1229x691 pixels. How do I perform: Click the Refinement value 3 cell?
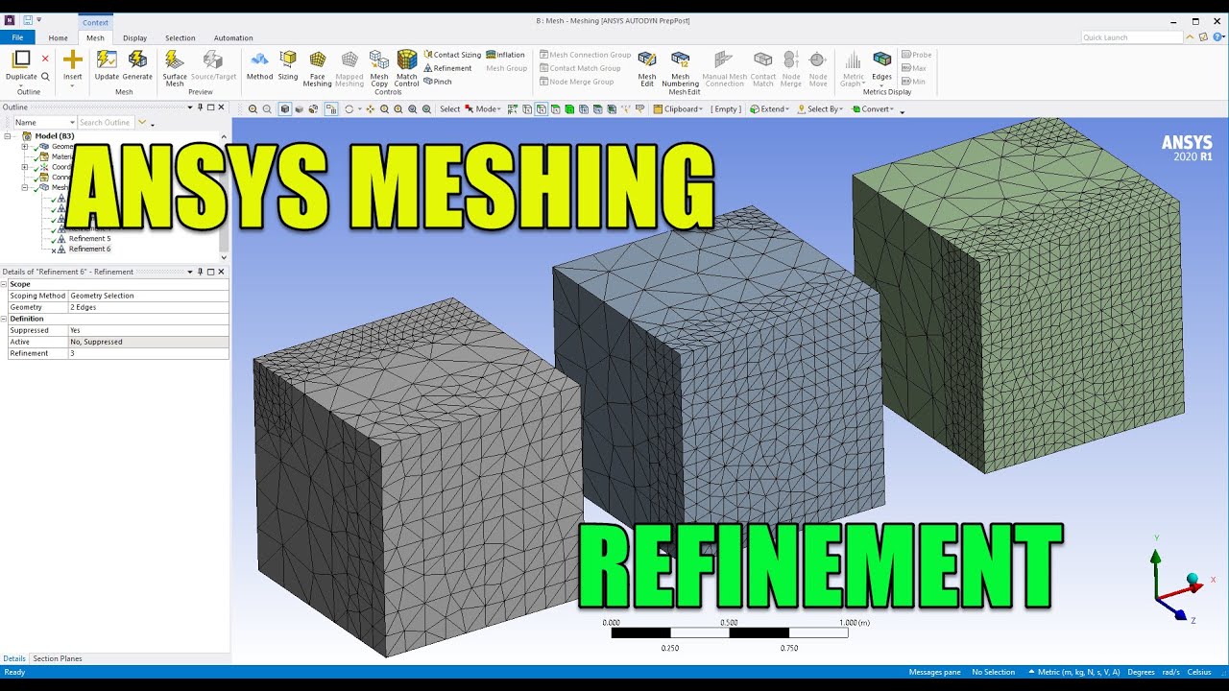pos(148,353)
